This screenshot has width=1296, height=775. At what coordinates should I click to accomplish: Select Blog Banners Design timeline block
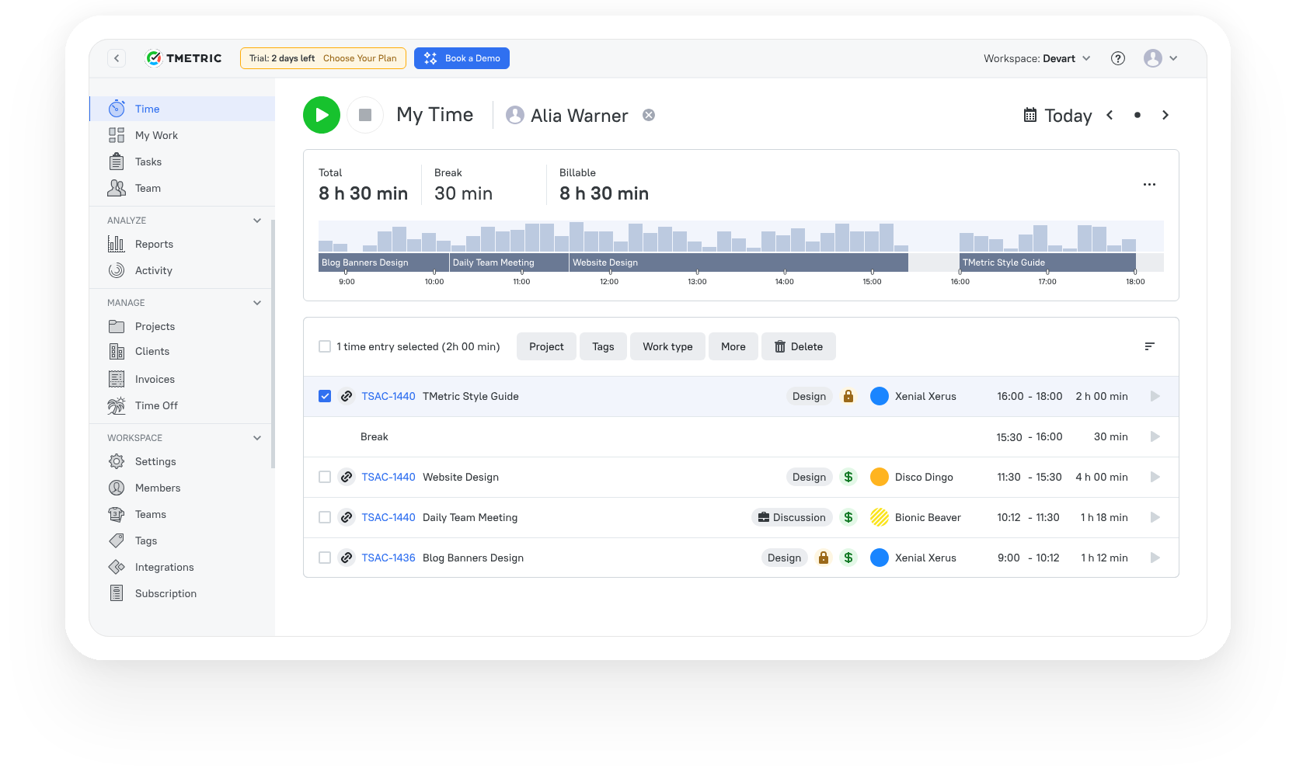tap(384, 262)
